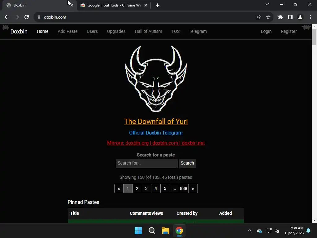Open the TOS nav item

click(176, 31)
